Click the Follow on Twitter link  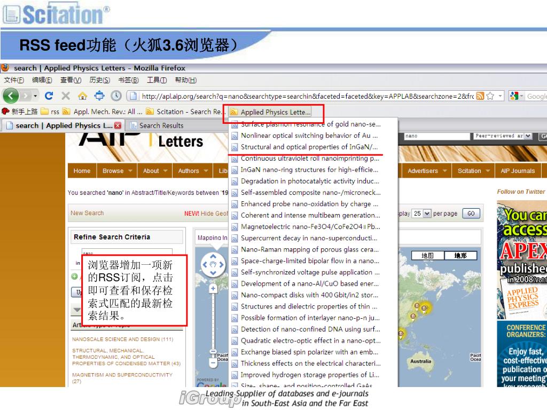coord(521,192)
